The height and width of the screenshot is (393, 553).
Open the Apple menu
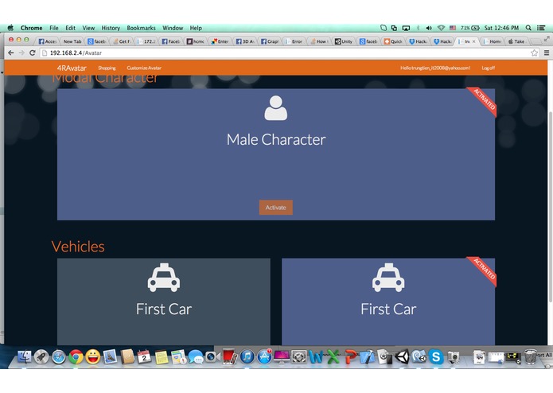pos(10,28)
